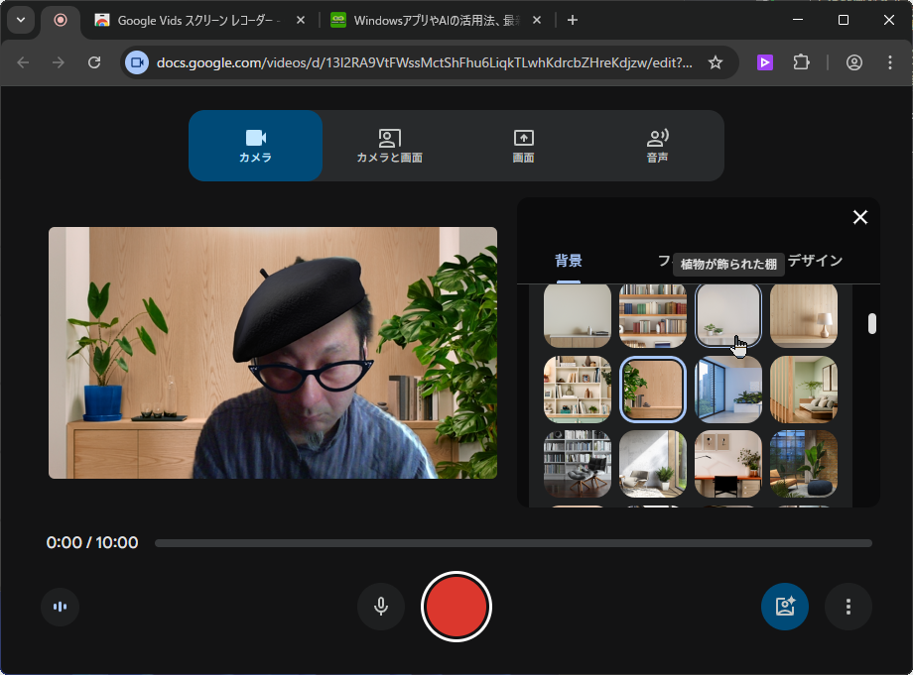Open the Chrome three-dot menu
This screenshot has width=913, height=675.
point(890,62)
